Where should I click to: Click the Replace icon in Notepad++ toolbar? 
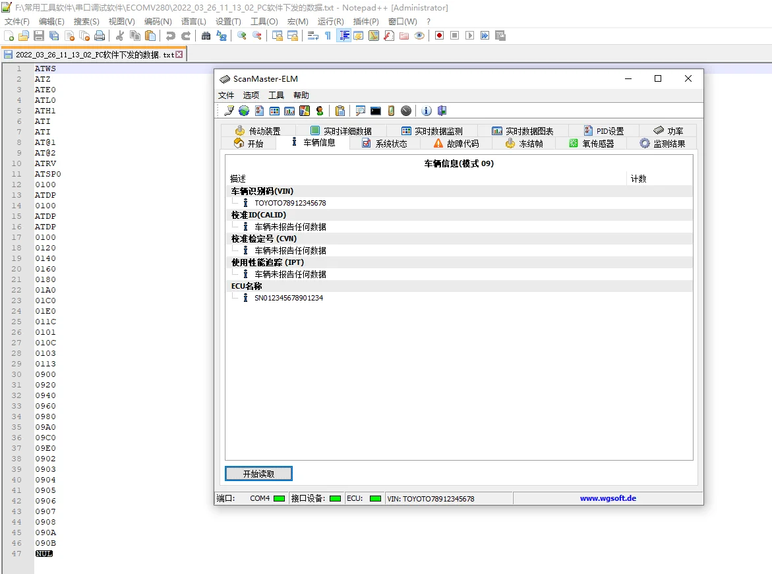221,36
